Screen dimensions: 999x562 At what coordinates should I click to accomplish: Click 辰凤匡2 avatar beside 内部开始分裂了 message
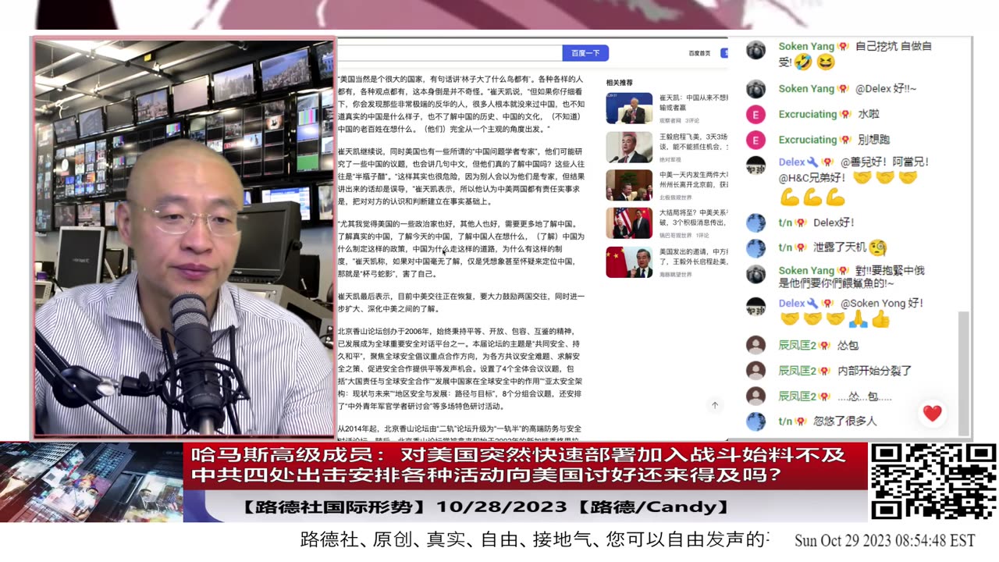click(x=755, y=371)
